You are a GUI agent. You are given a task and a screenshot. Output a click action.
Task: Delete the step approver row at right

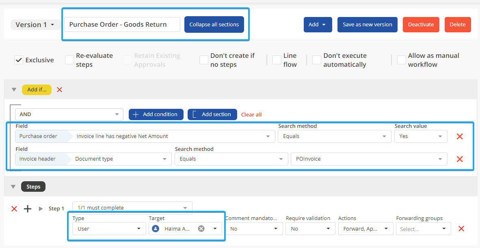(x=461, y=229)
